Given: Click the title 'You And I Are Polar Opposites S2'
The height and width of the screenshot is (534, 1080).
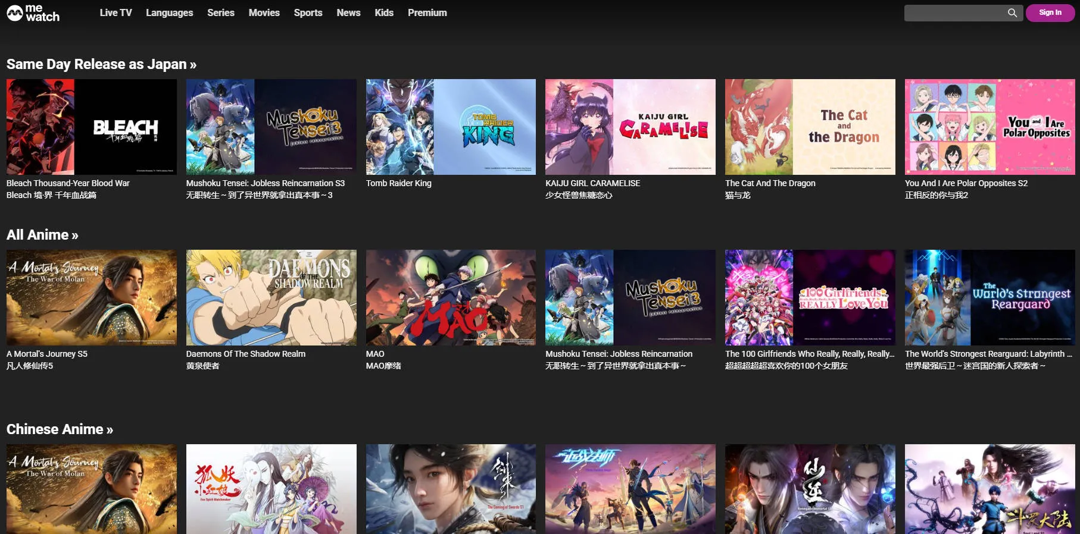Looking at the screenshot, I should click(966, 183).
